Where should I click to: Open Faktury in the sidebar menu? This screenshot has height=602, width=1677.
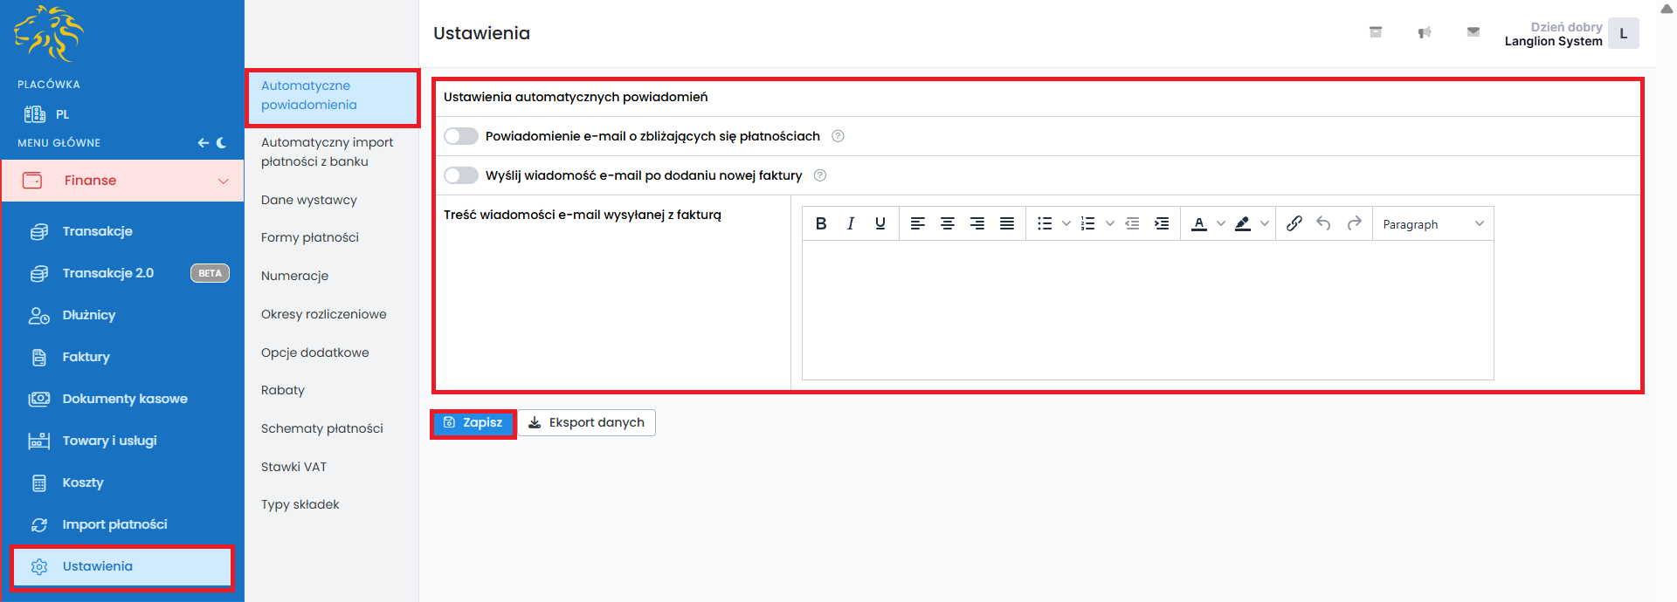(x=86, y=357)
